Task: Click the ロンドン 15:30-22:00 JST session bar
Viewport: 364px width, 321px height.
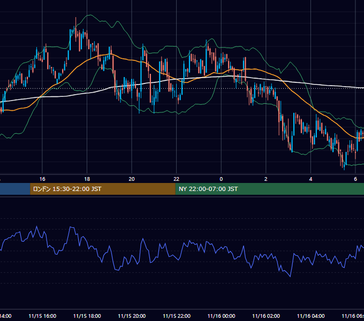Action: [x=103, y=189]
